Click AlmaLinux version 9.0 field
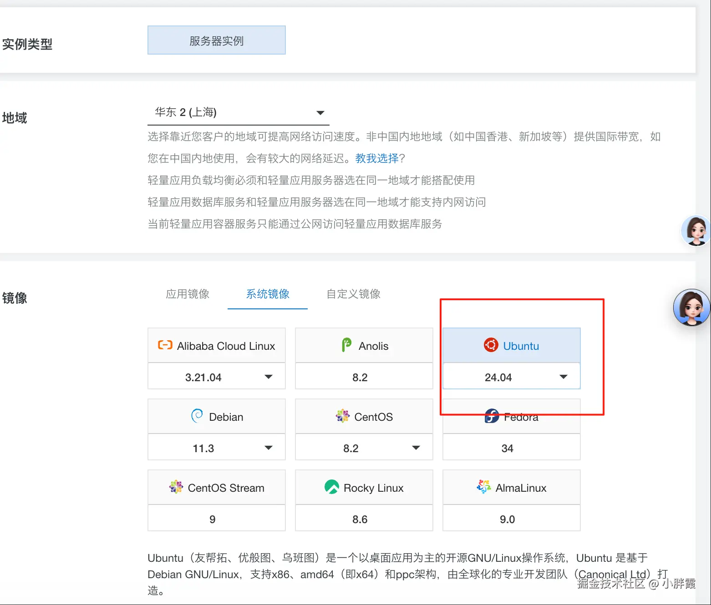The height and width of the screenshot is (605, 711). (x=512, y=519)
